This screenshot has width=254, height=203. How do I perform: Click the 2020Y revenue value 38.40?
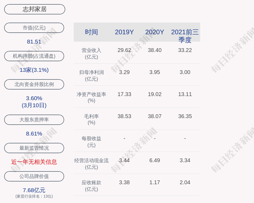coord(155,50)
